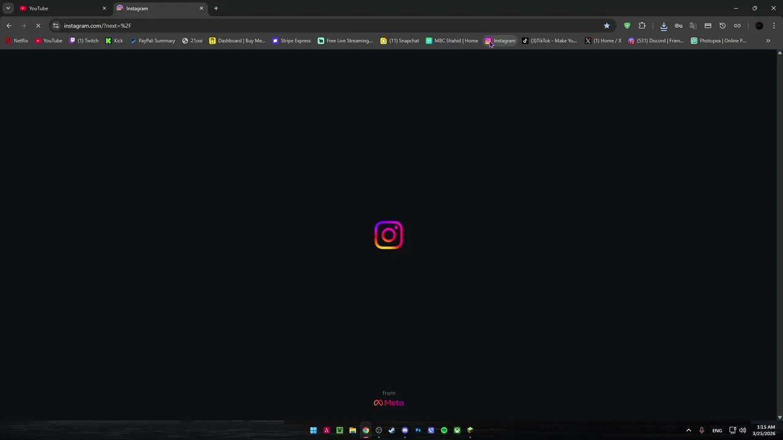Open the browser Downloads panel
The image size is (783, 440).
pyautogui.click(x=664, y=26)
